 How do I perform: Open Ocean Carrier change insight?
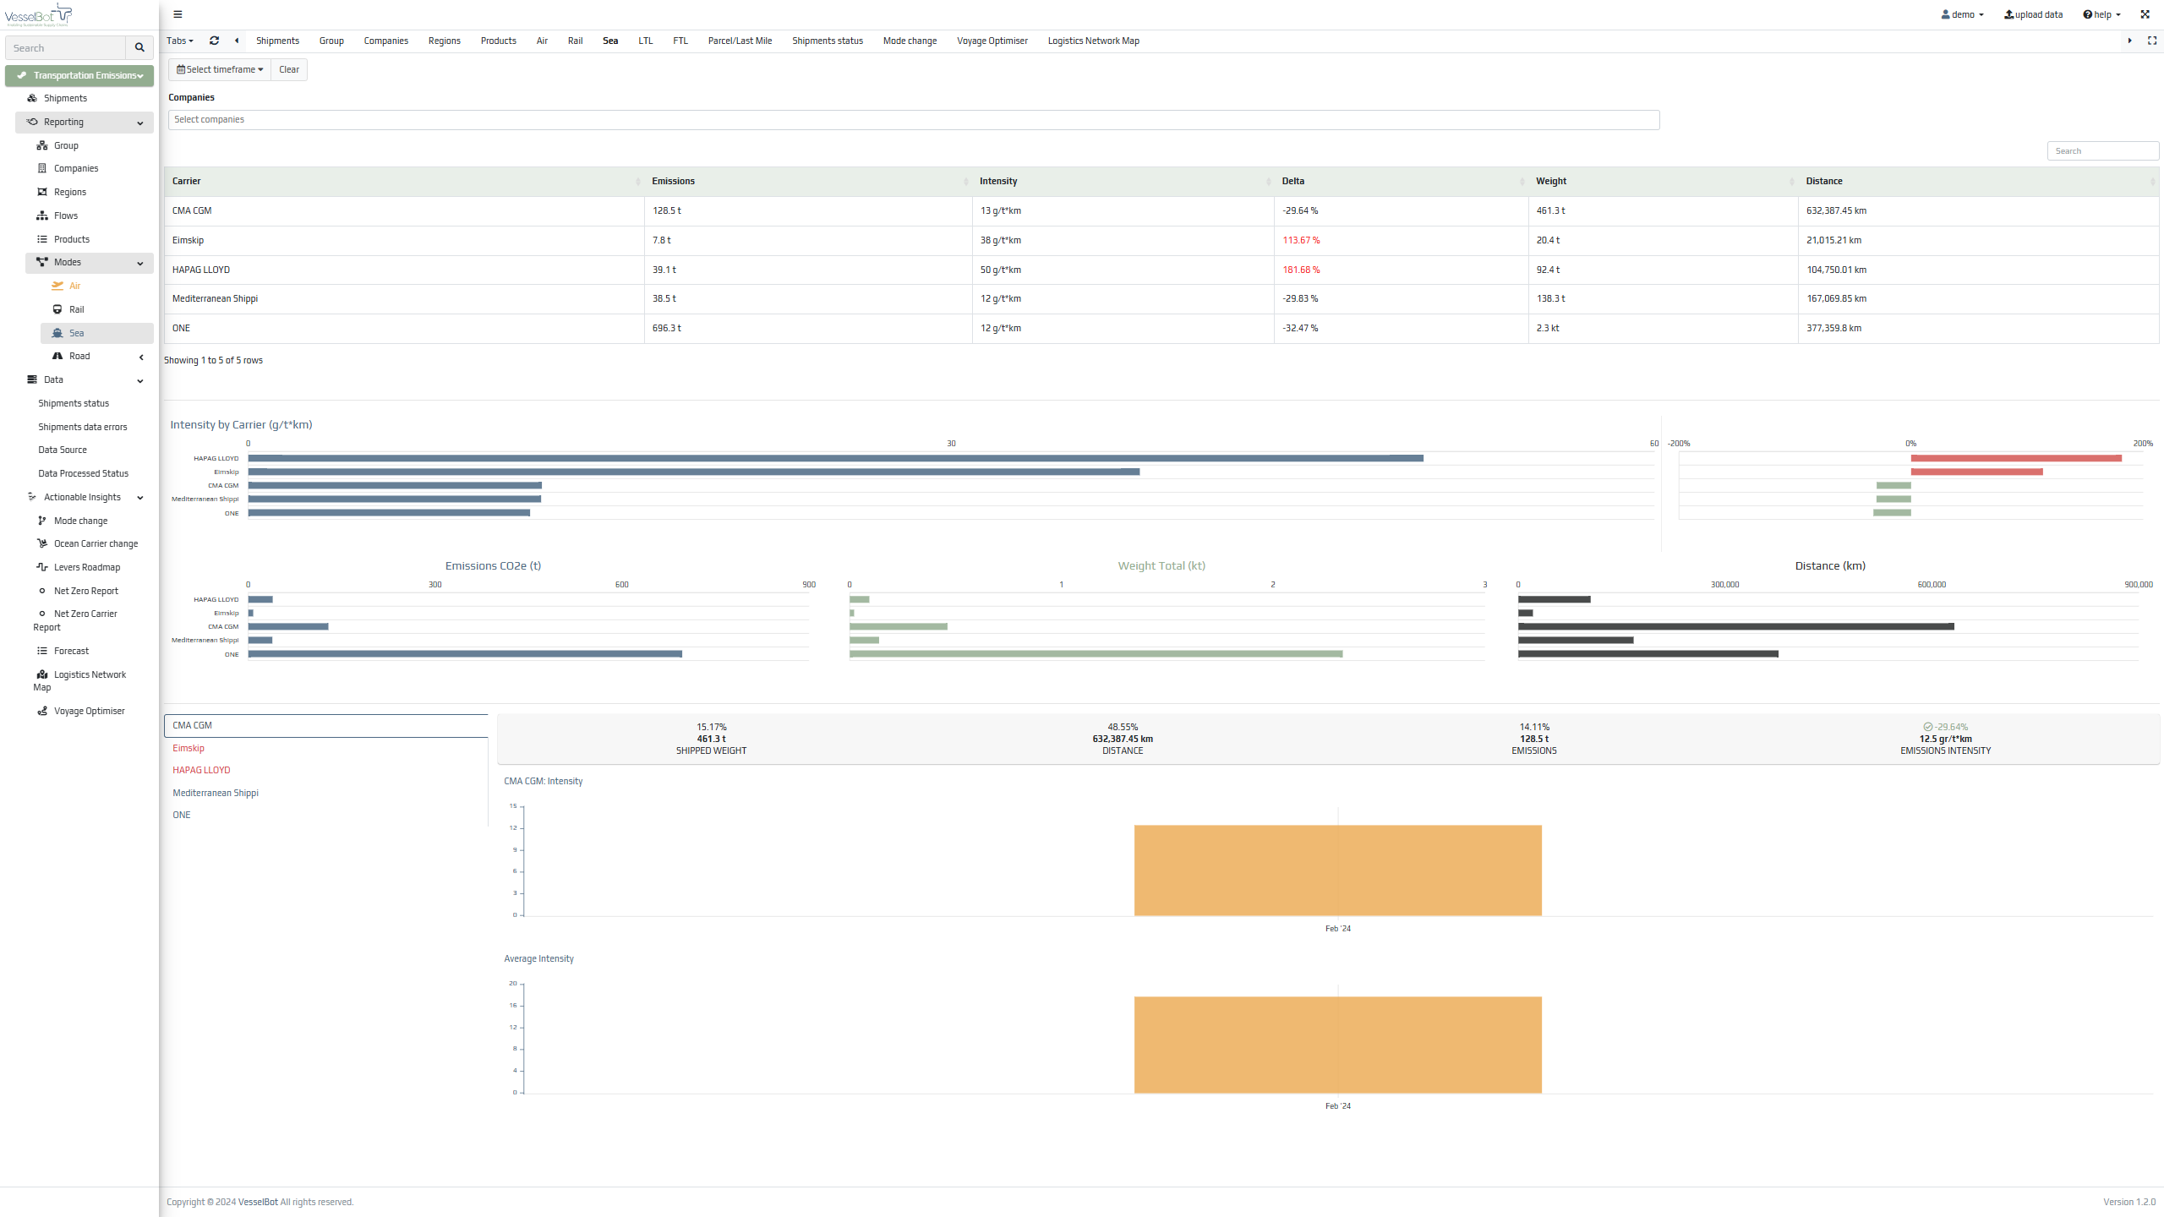96,543
